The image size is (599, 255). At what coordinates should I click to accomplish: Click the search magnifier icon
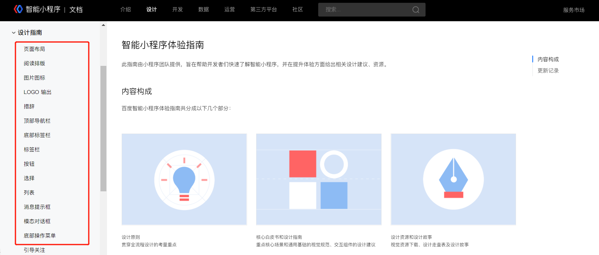click(416, 10)
